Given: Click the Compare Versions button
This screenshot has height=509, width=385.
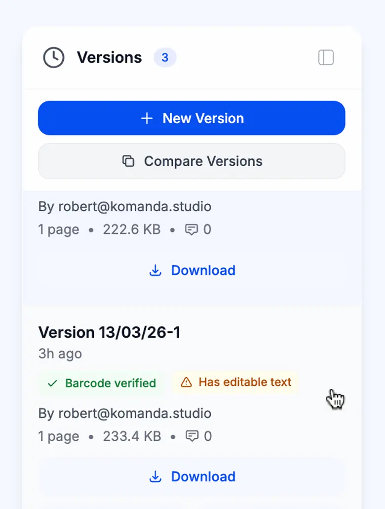Looking at the screenshot, I should point(192,161).
